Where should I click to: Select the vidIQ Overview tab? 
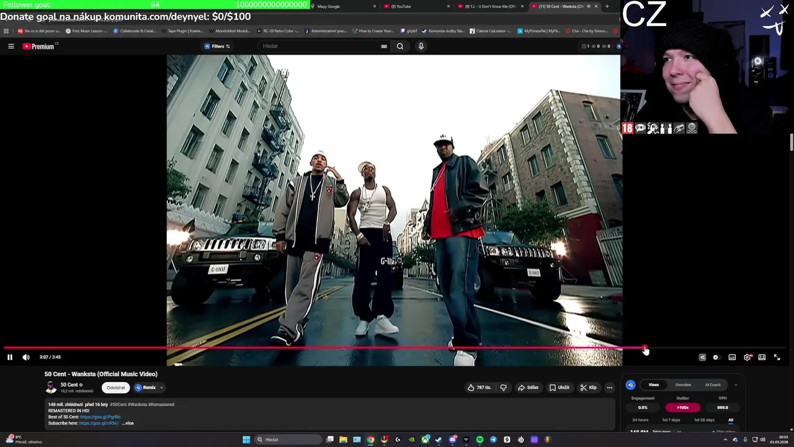(x=683, y=385)
